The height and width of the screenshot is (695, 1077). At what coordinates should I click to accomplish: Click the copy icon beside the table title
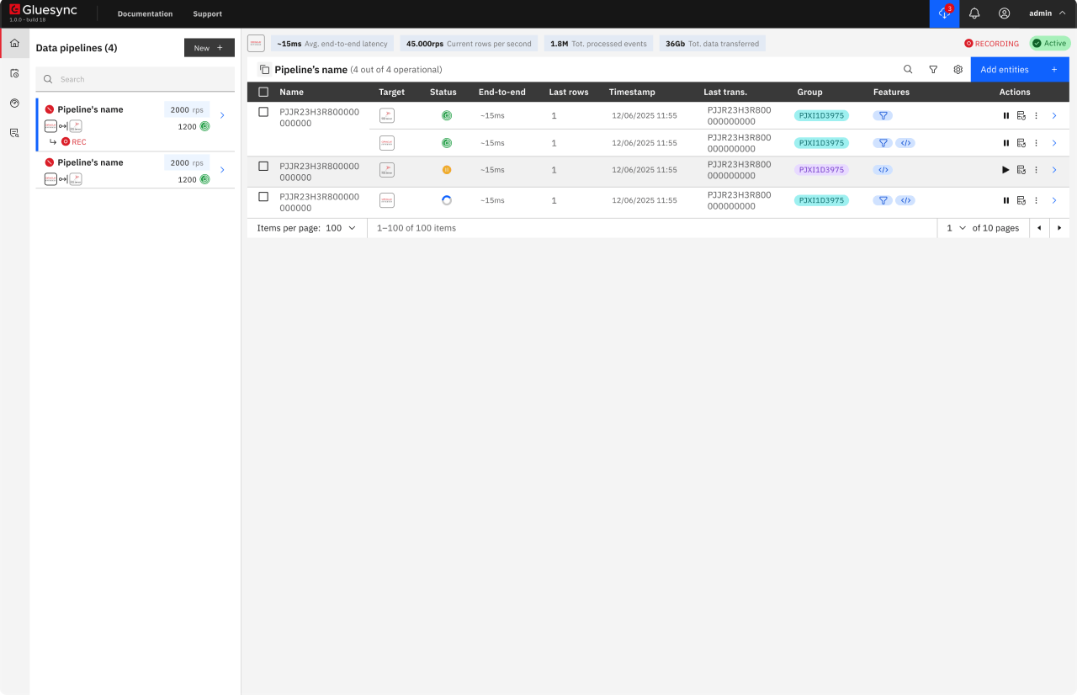coord(264,70)
